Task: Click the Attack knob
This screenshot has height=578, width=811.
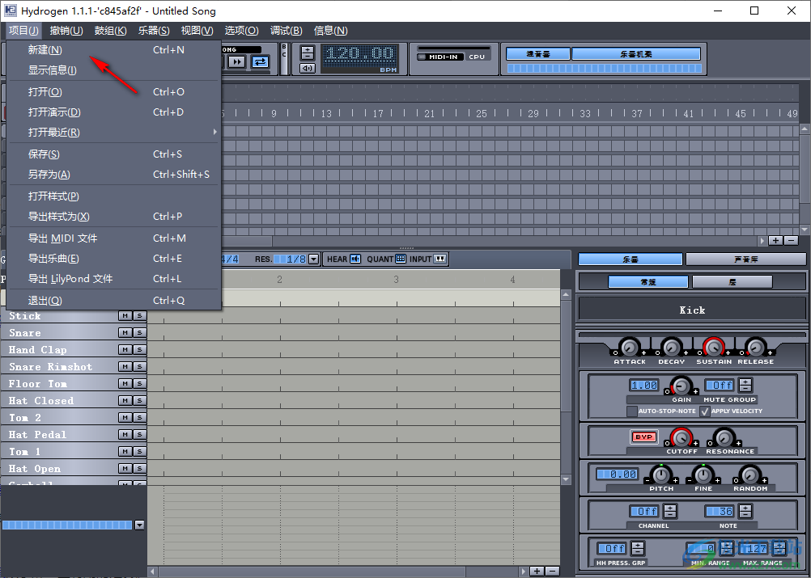Action: click(x=630, y=347)
